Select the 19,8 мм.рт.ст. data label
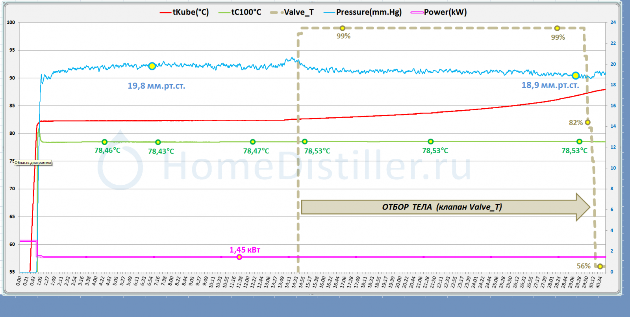Image resolution: width=630 pixels, height=317 pixels. tap(156, 86)
